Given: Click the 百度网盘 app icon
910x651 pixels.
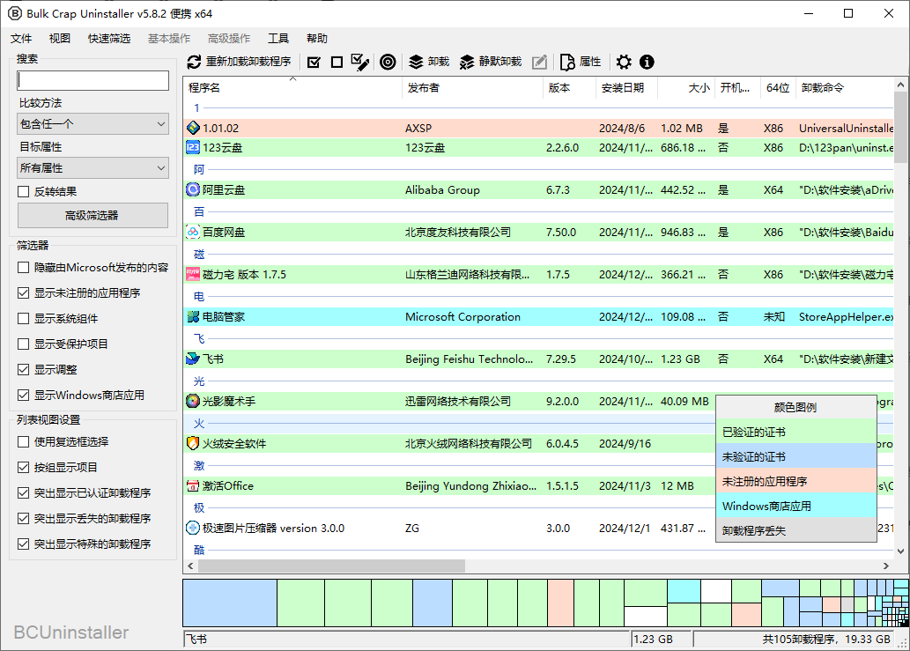Looking at the screenshot, I should (193, 232).
